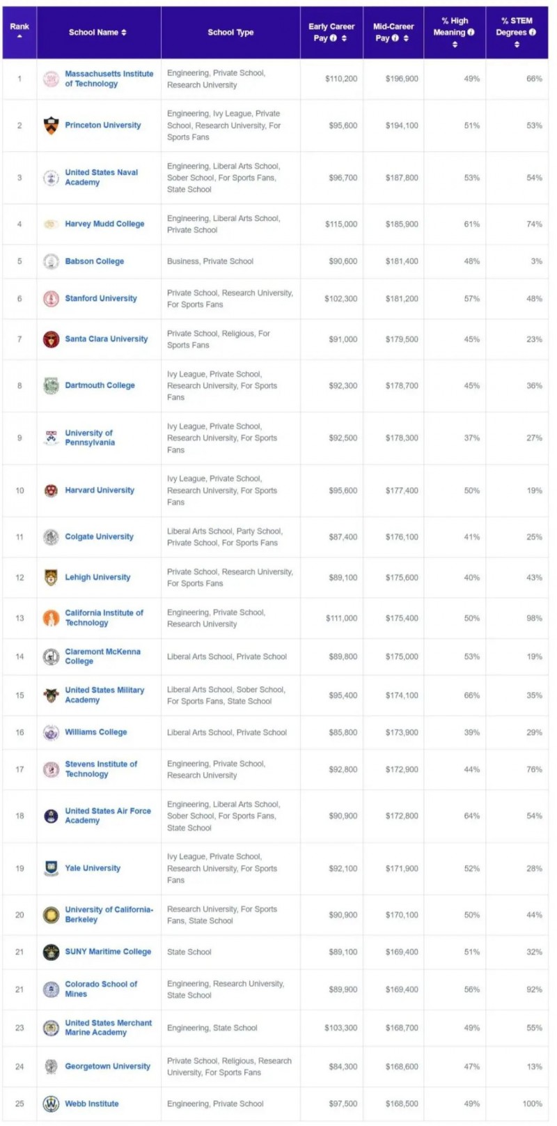Click the Mid-Career Pay info icon
The width and height of the screenshot is (557, 1126).
click(395, 38)
